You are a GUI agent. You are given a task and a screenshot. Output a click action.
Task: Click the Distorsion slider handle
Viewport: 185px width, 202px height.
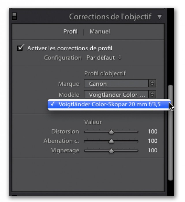point(111,132)
